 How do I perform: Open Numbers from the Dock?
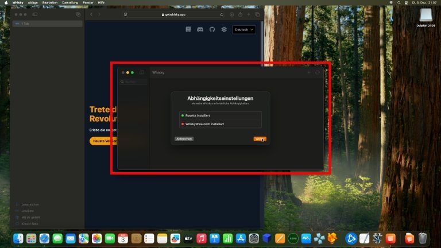[227, 238]
